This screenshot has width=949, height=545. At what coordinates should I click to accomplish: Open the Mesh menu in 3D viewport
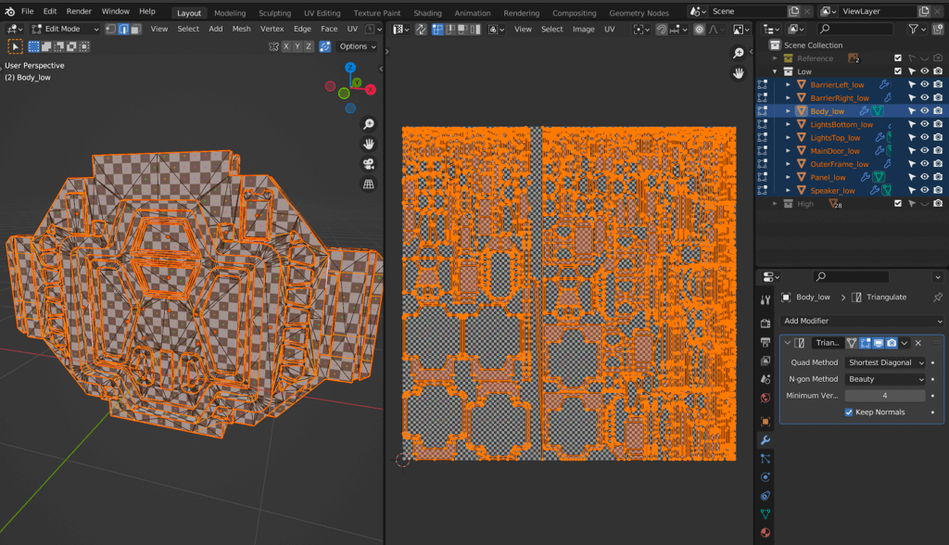coord(241,29)
